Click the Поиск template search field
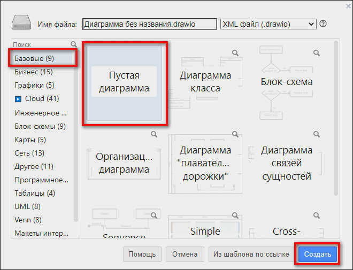 (x=41, y=44)
